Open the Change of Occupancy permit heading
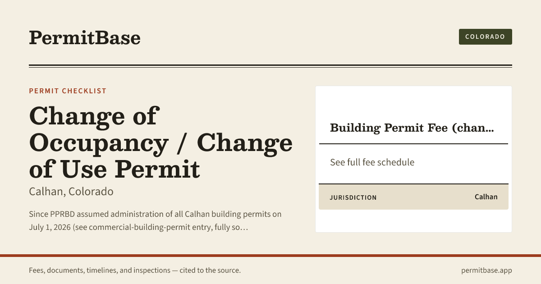 161,142
